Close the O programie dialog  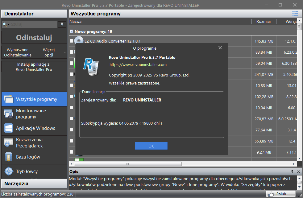[x=220, y=48]
